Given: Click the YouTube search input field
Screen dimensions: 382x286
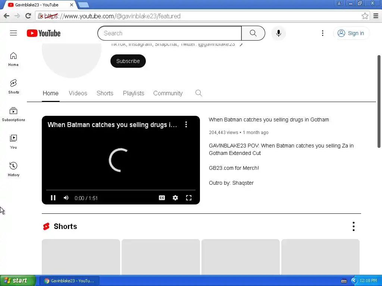Looking at the screenshot, I should tap(170, 33).
